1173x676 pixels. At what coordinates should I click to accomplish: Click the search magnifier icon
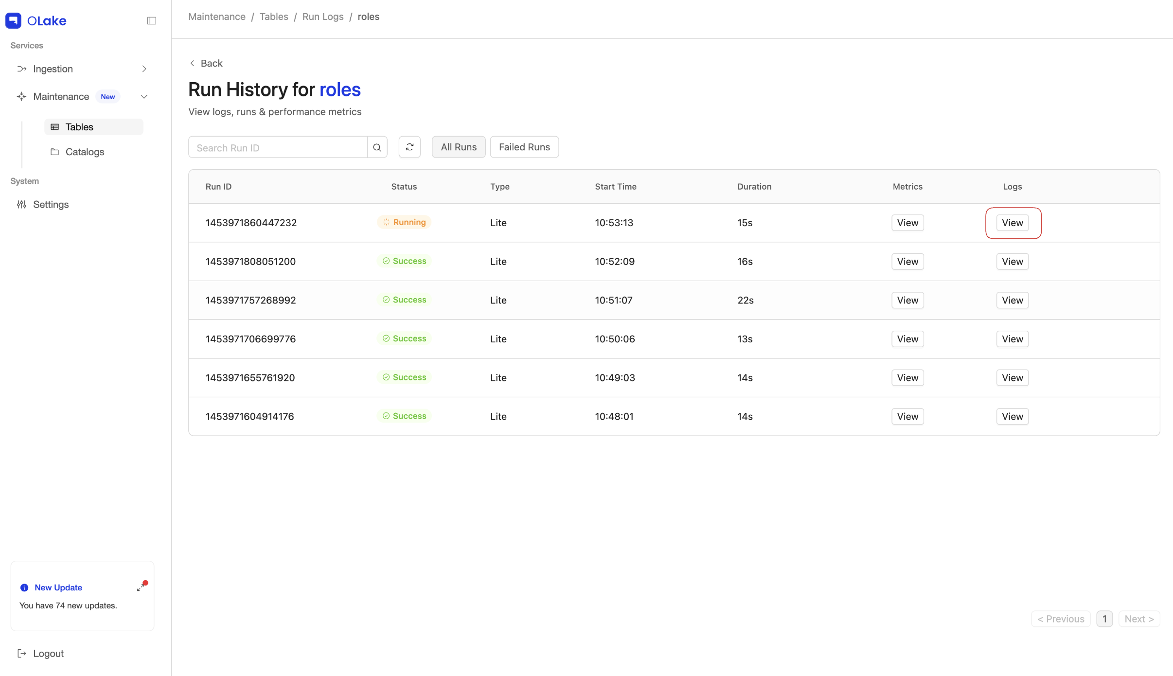tap(377, 147)
